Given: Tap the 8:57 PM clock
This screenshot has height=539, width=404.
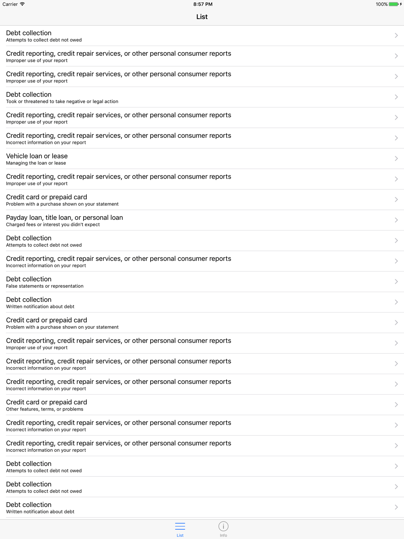Looking at the screenshot, I should pos(203,4).
